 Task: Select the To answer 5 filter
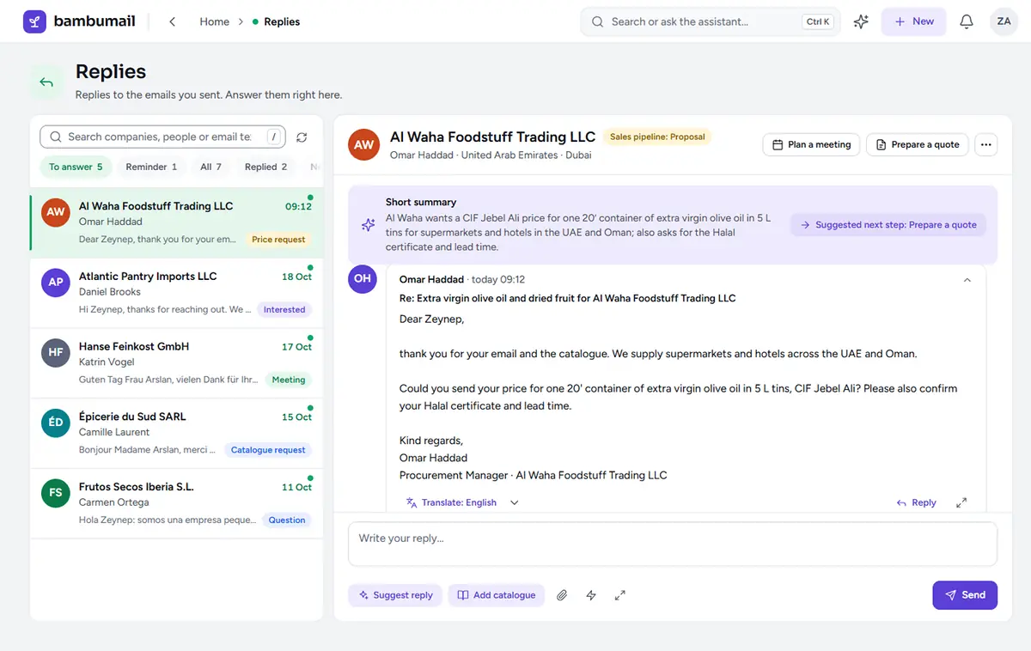pyautogui.click(x=76, y=167)
